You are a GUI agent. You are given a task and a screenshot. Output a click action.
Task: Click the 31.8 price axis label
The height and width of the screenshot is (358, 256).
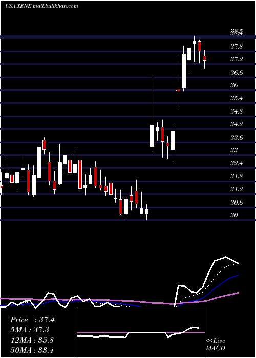tap(237, 176)
